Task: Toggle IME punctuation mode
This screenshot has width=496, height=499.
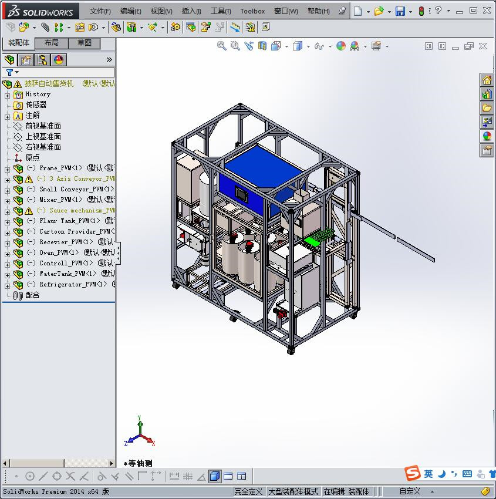Action: tap(454, 474)
